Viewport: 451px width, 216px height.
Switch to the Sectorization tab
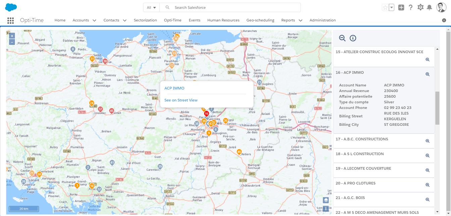pyautogui.click(x=145, y=20)
